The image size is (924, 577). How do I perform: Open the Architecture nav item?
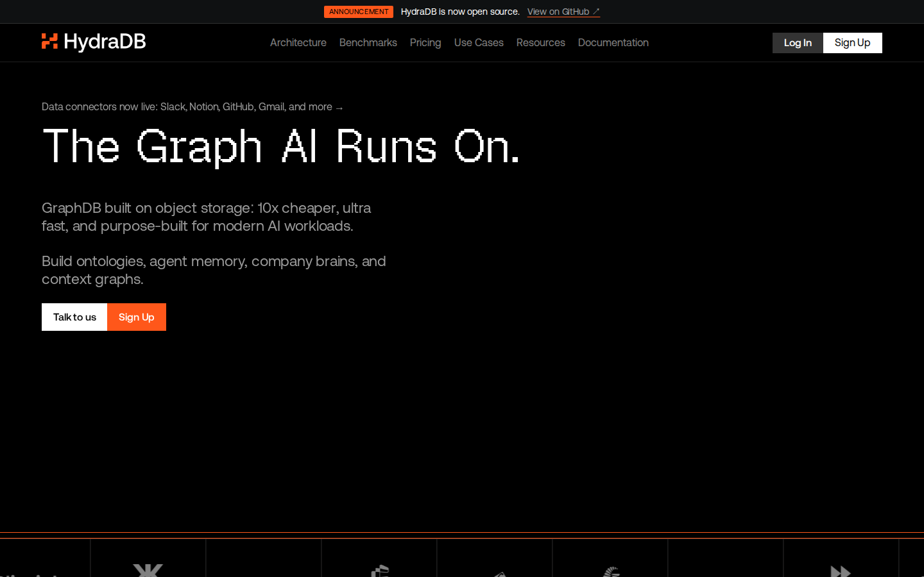coord(298,42)
